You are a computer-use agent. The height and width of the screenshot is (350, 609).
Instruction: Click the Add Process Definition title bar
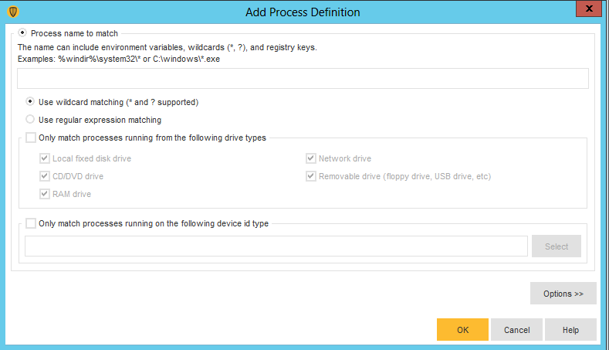coord(303,12)
